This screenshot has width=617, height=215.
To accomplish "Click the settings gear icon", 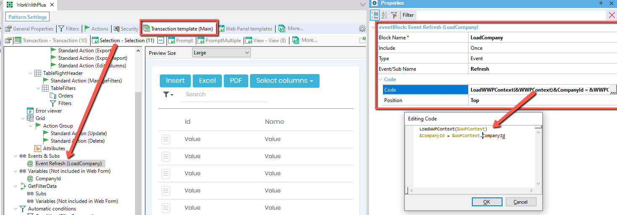I will (x=362, y=29).
